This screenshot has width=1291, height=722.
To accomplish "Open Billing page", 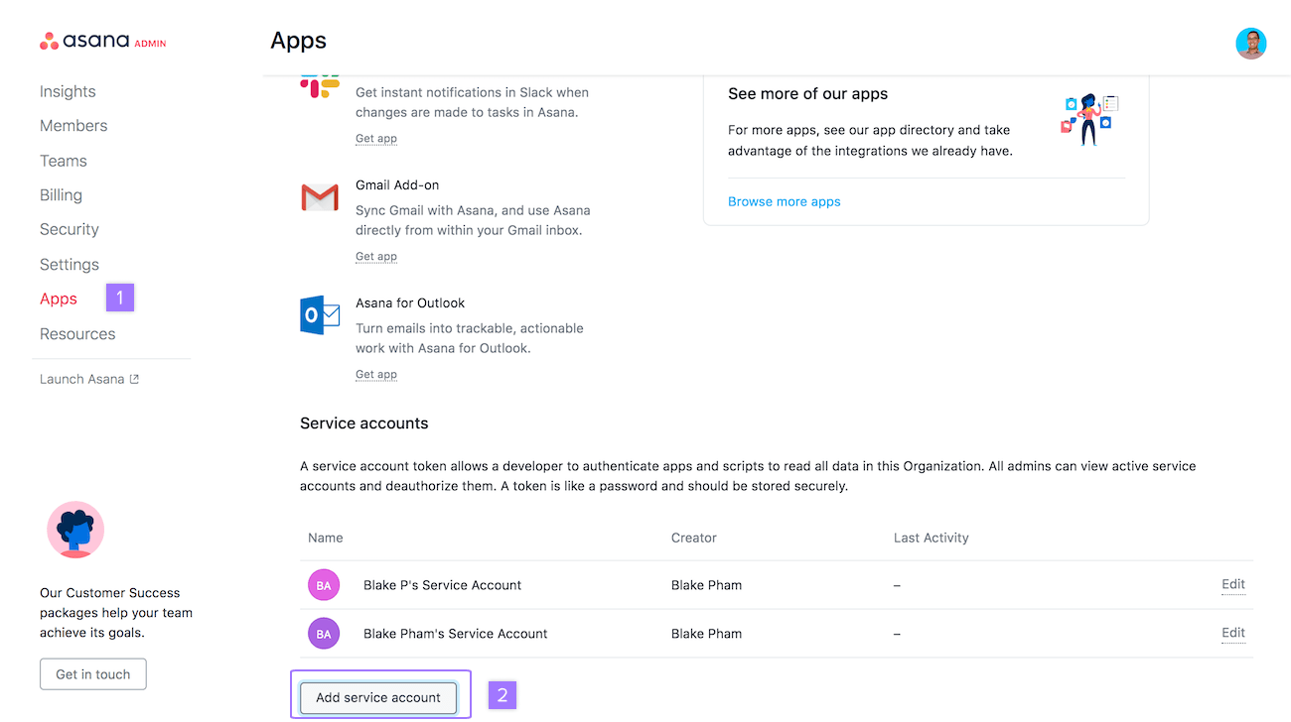I will point(61,195).
